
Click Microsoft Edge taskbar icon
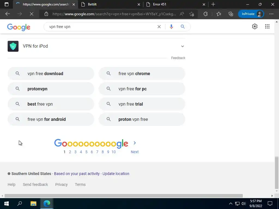click(x=47, y=204)
